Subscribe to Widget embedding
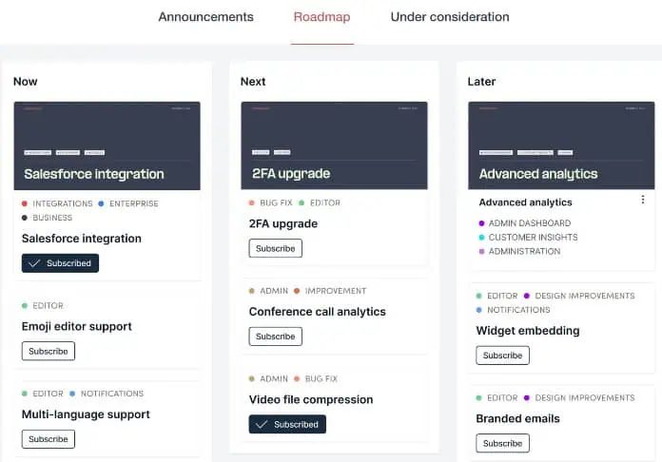This screenshot has height=462, width=662. point(502,356)
